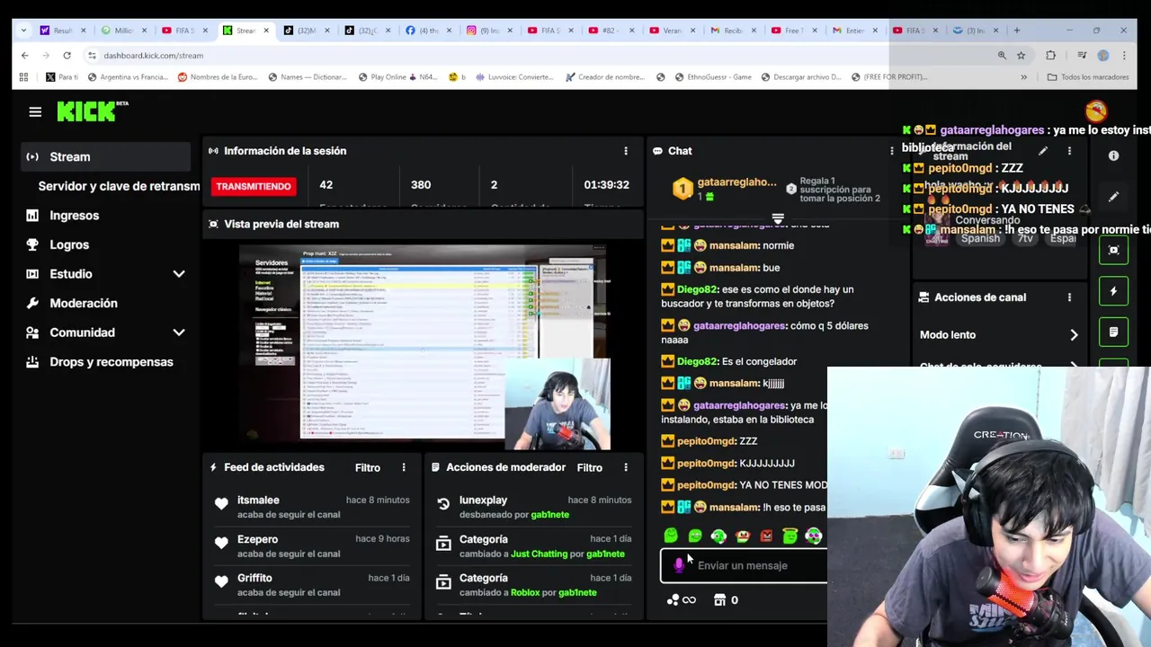Select the monkey face emote
The image size is (1151, 647).
click(x=742, y=536)
